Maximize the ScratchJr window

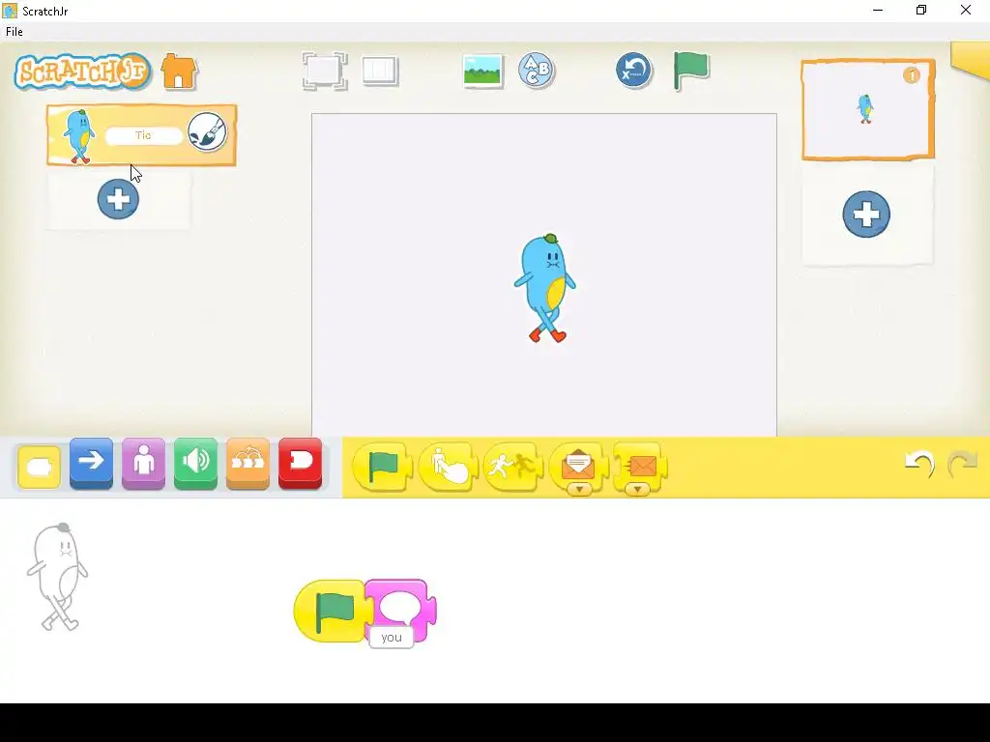point(921,10)
